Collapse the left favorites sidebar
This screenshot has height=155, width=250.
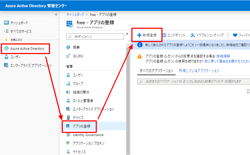(56, 15)
